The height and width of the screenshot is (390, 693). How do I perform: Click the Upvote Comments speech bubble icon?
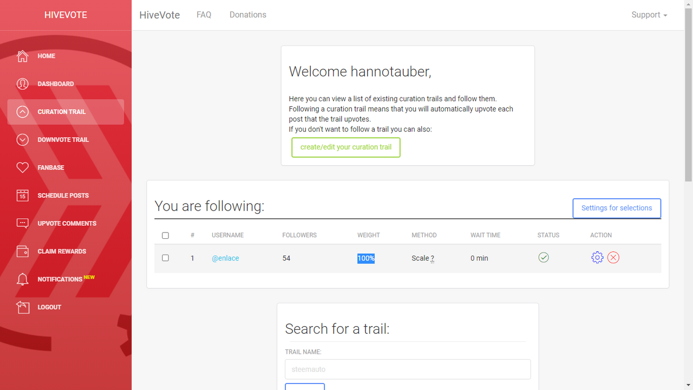(x=22, y=223)
